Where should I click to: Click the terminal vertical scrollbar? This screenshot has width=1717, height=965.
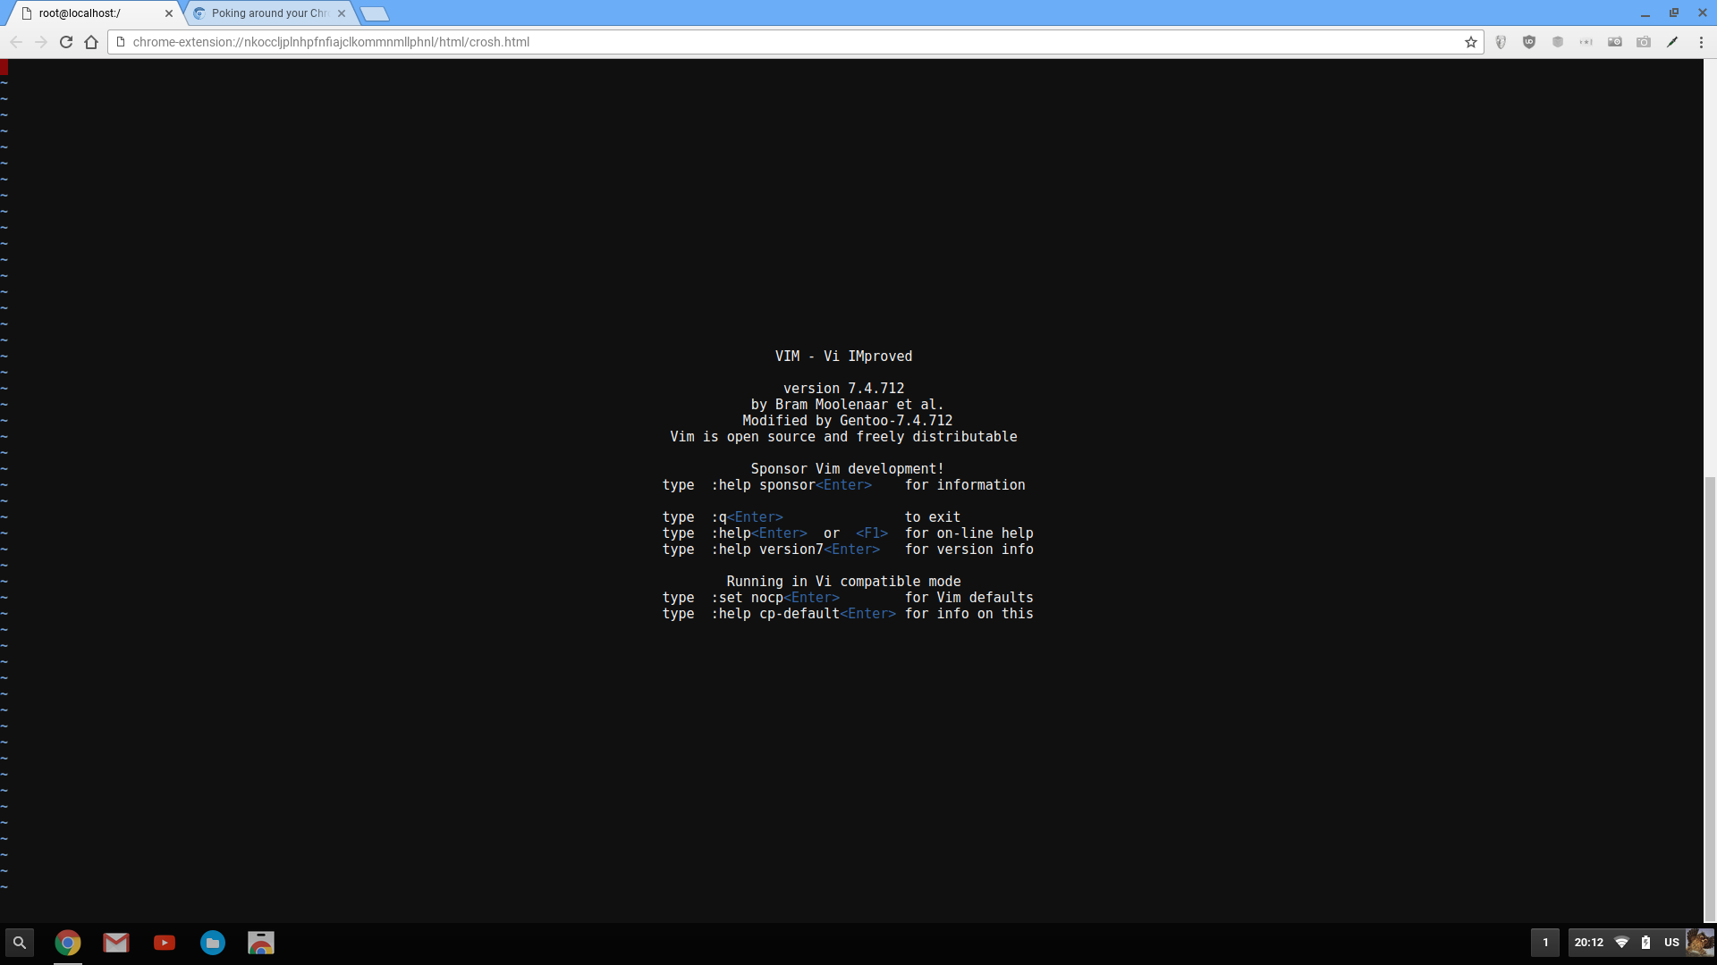1710,697
